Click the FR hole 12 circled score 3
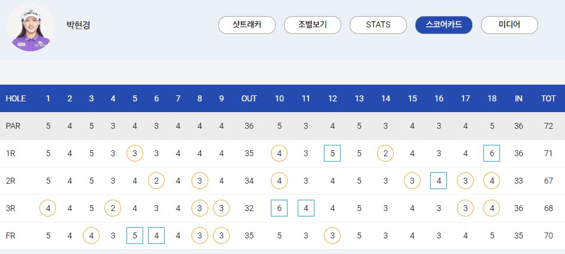 point(332,236)
